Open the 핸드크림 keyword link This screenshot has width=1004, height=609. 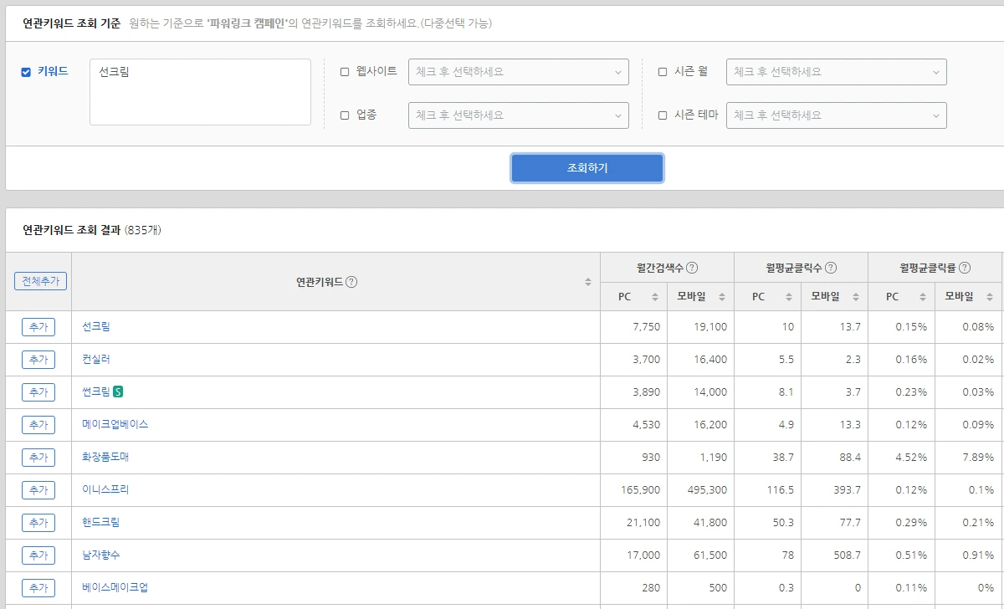point(101,522)
